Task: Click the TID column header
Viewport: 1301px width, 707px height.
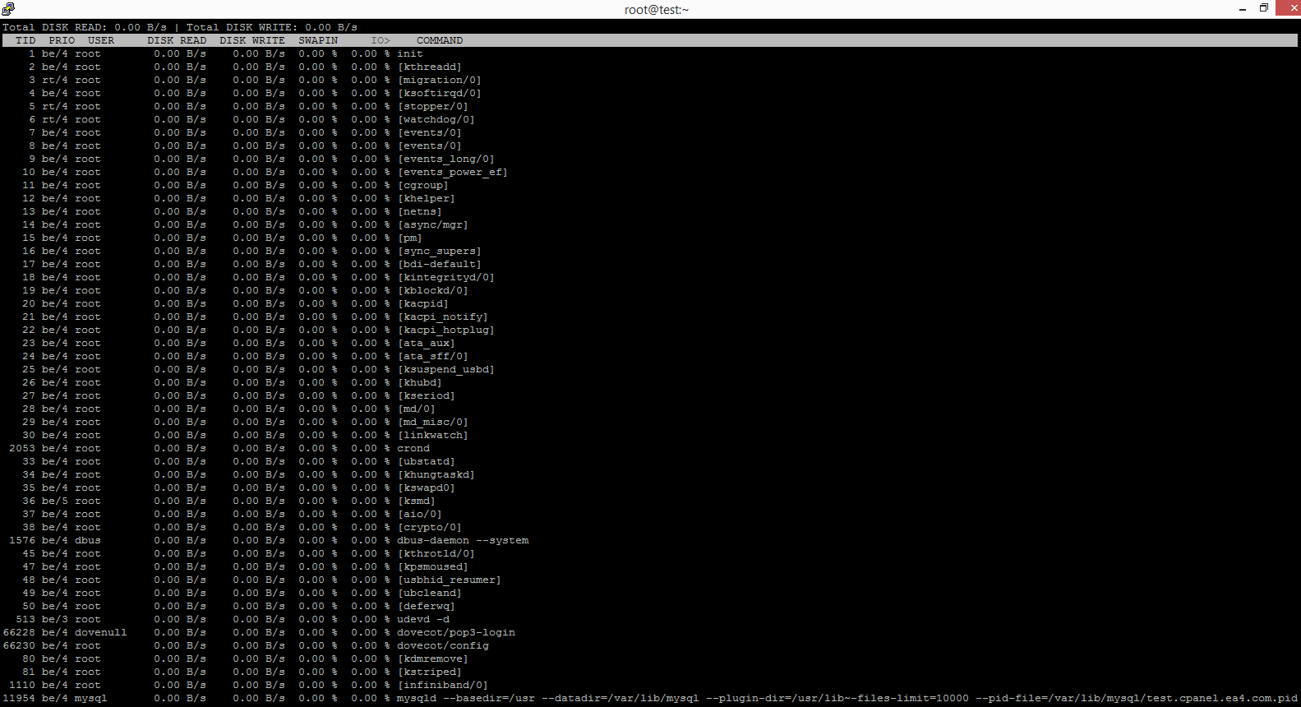Action: (25, 40)
